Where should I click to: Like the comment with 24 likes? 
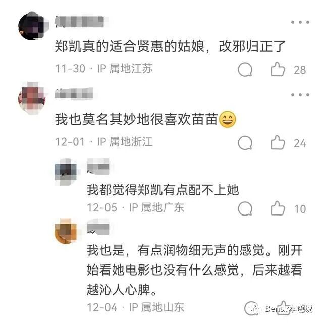click(278, 142)
